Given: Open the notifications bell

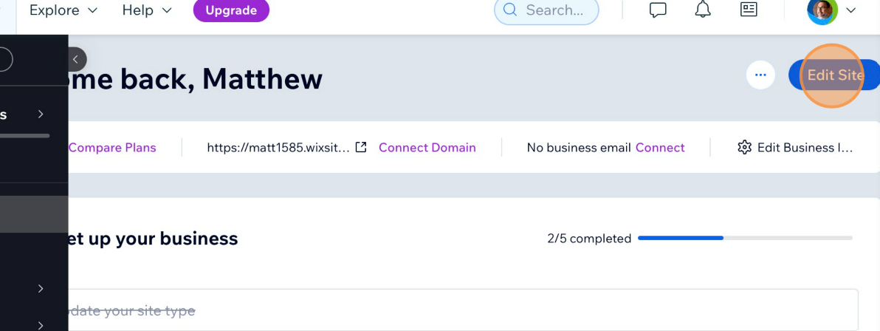Looking at the screenshot, I should (703, 10).
